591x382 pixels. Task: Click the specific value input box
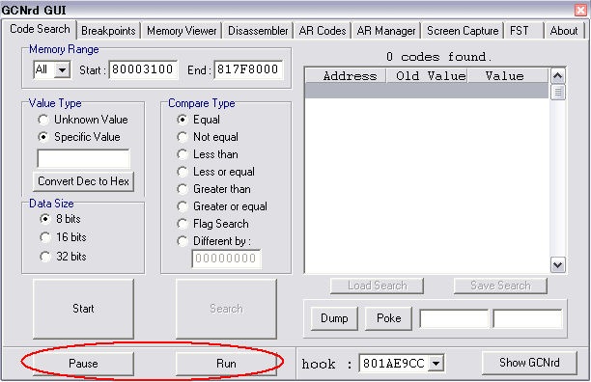[x=83, y=158]
